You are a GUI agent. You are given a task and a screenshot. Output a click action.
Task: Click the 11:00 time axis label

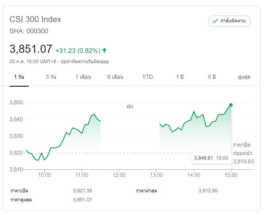pyautogui.click(x=82, y=175)
